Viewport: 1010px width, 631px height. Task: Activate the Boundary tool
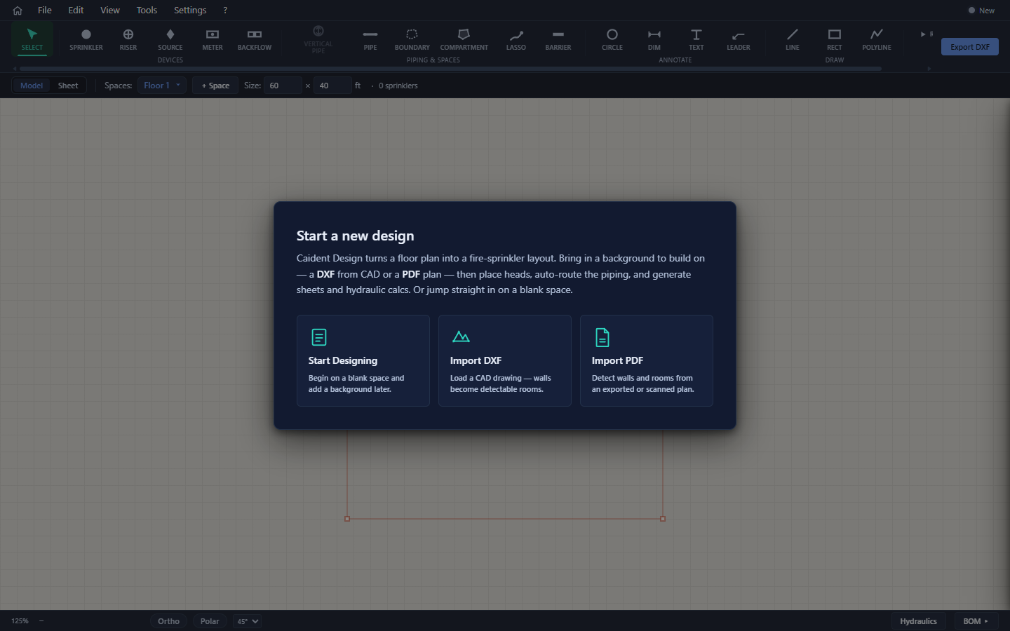point(412,39)
